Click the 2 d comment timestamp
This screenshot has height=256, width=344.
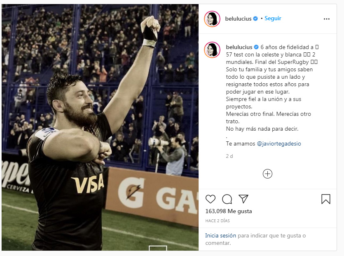coord(229,156)
